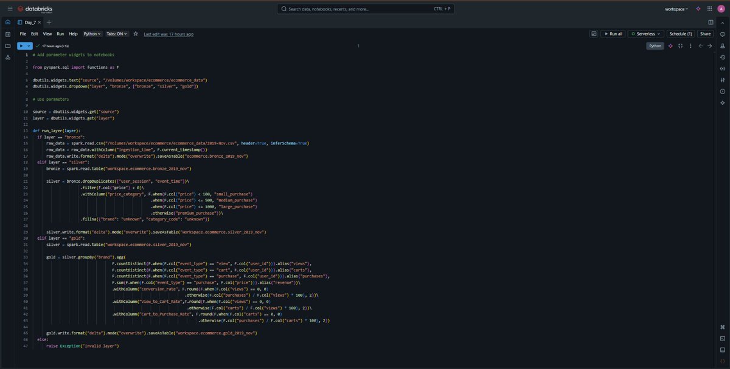
Task: Click the raise Exception("Invalid layer") line
Action: pos(82,346)
